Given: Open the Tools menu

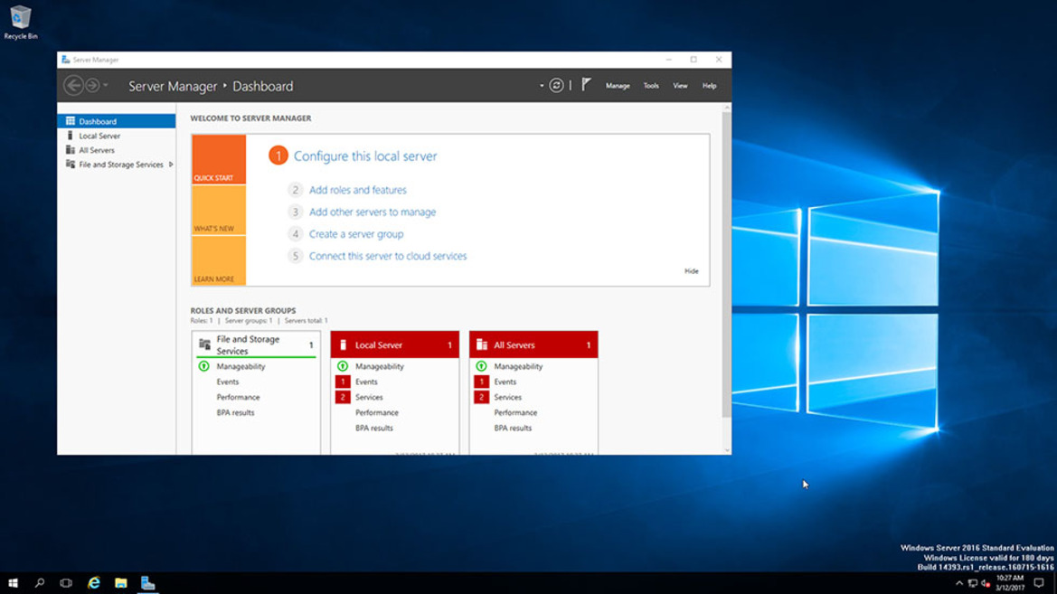Looking at the screenshot, I should click(x=650, y=86).
